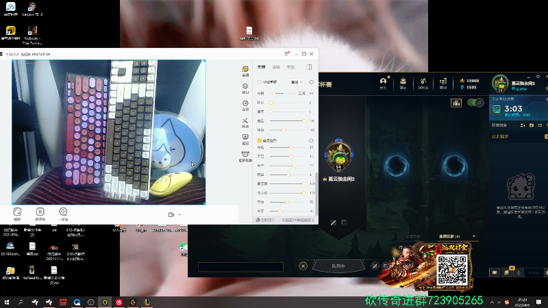Select the highlighted tab with (0) in League lobby
Viewport: 548px width, 308px height.
pos(449,236)
